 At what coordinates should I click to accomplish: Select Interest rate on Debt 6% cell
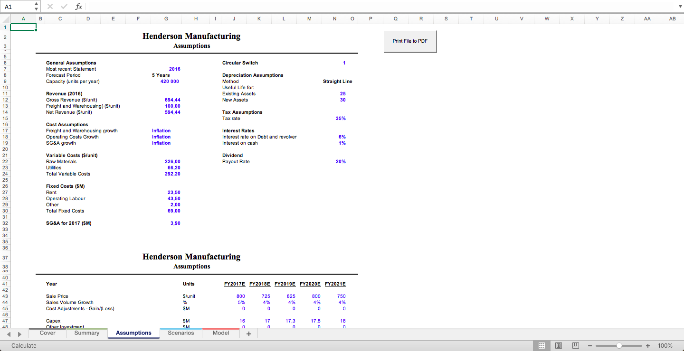pos(342,137)
